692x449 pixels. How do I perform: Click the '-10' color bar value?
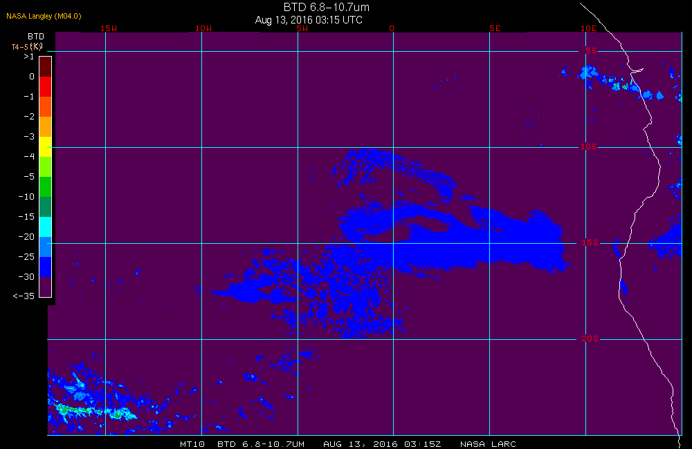(x=26, y=196)
